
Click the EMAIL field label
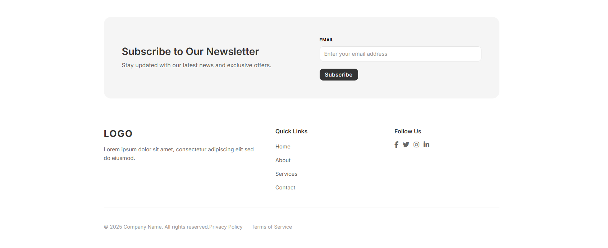[326, 40]
